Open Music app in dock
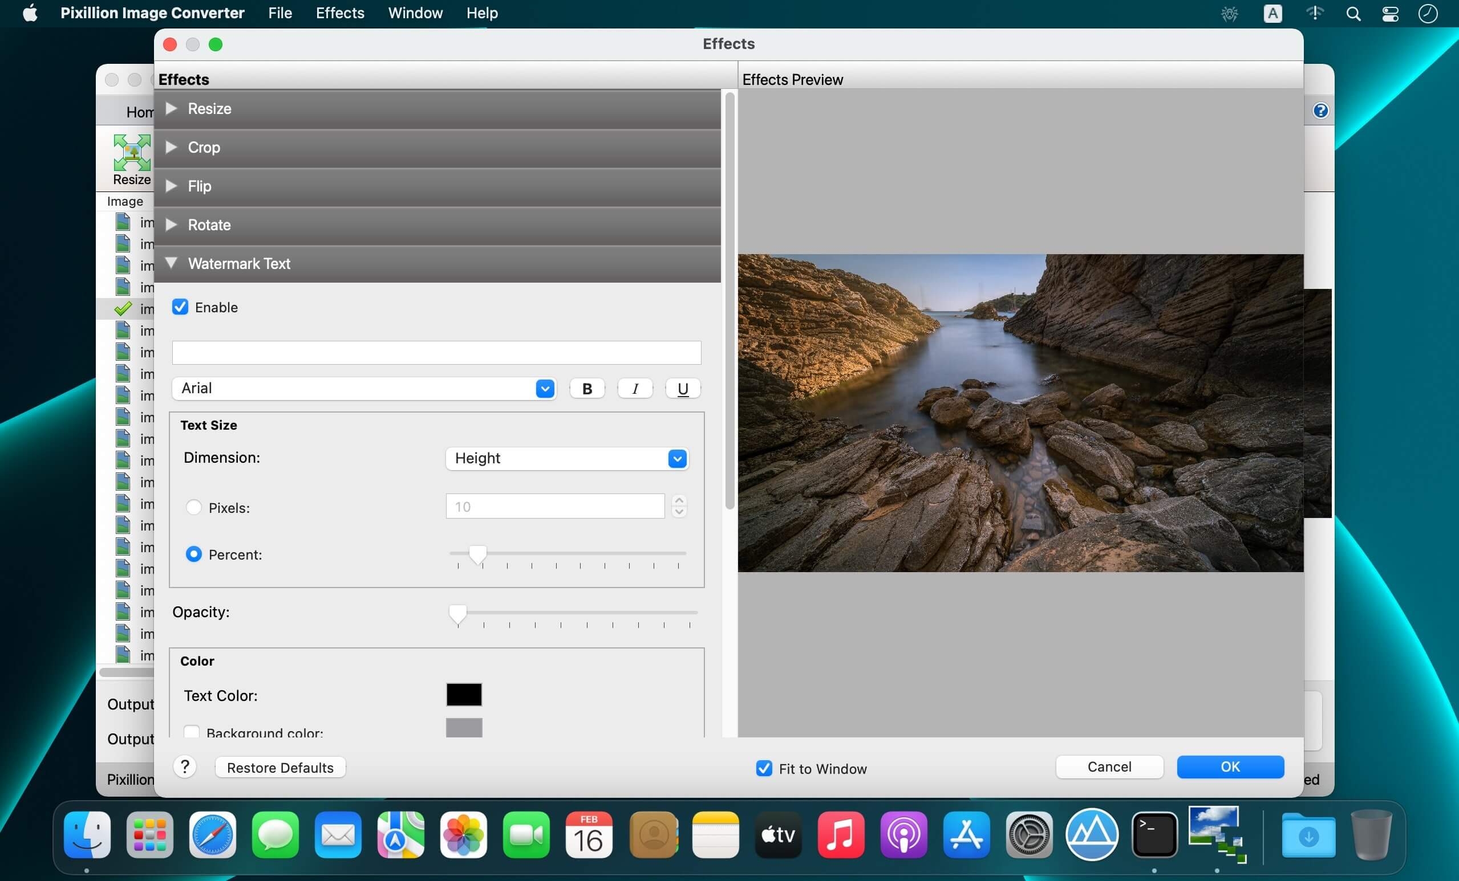This screenshot has height=881, width=1459. 841,835
